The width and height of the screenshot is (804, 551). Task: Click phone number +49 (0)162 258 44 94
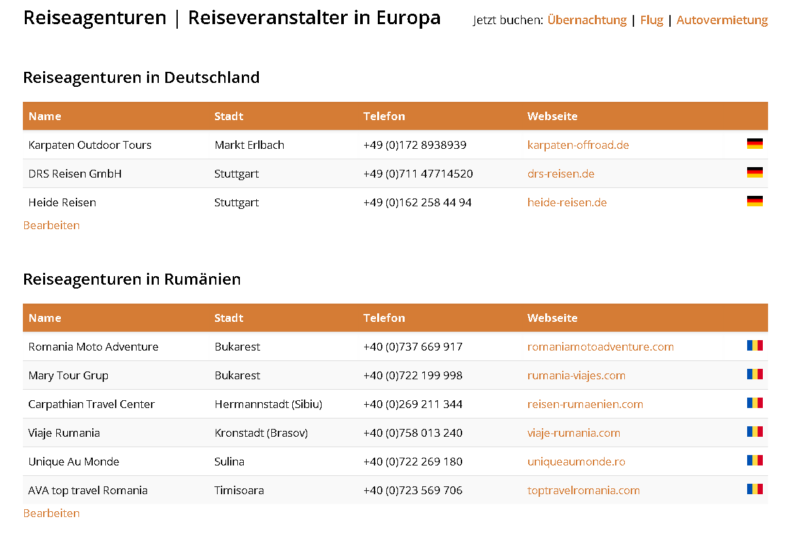coord(418,202)
